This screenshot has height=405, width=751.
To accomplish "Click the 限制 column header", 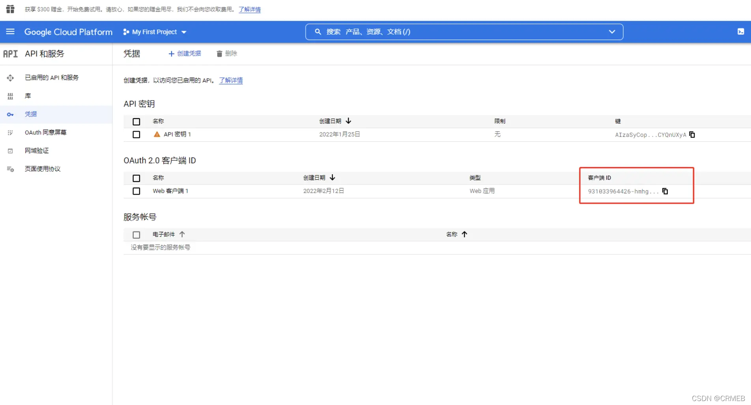I will tap(500, 121).
